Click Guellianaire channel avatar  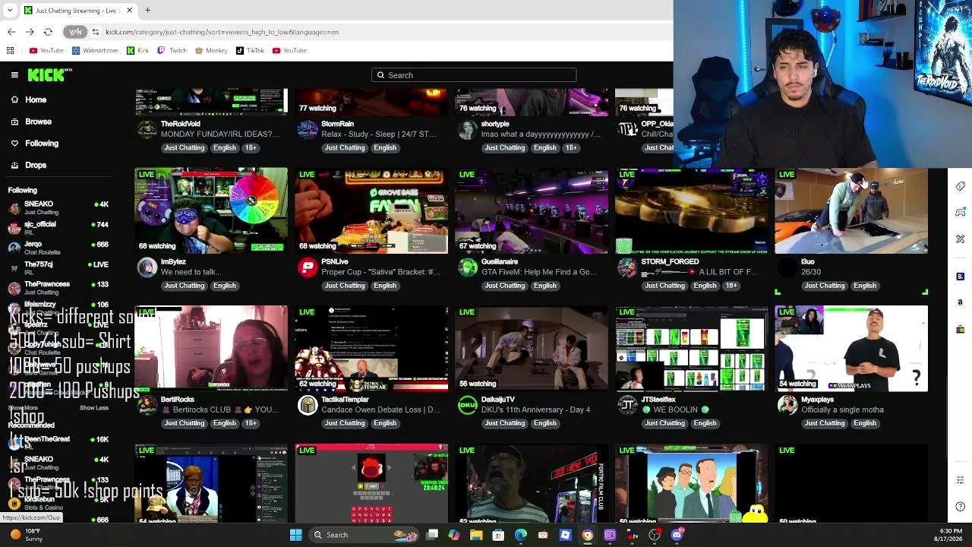click(468, 267)
